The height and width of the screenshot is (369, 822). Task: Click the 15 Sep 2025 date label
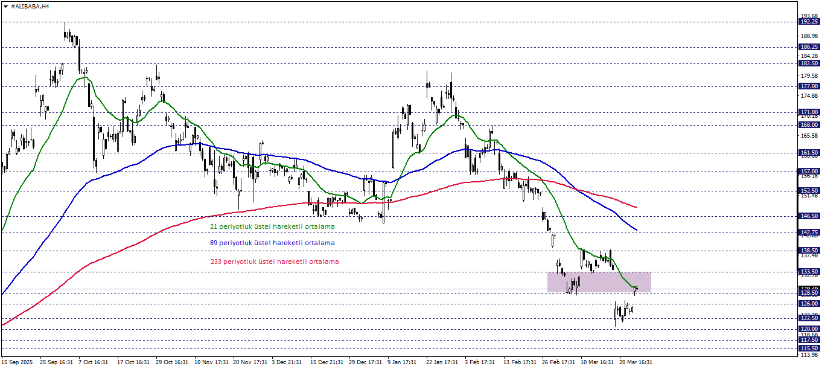pyautogui.click(x=19, y=362)
